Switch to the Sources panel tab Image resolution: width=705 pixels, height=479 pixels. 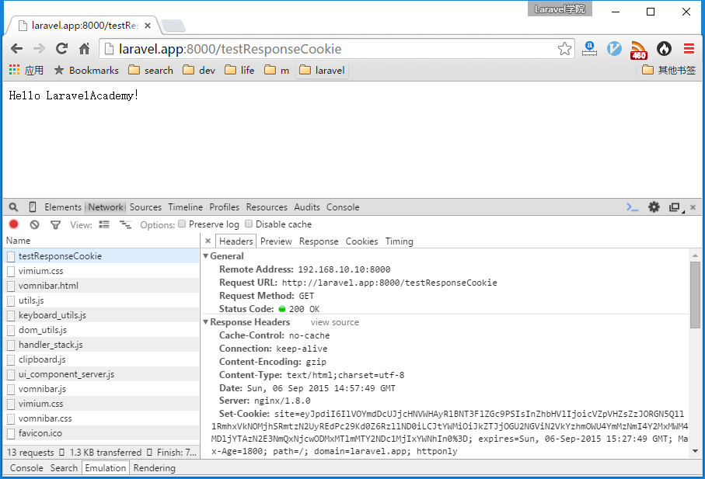(x=145, y=207)
